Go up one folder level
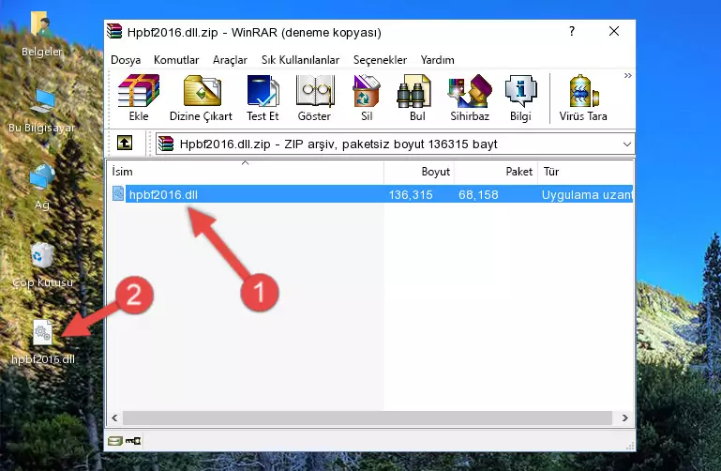Image resolution: width=721 pixels, height=471 pixels. coord(125,143)
